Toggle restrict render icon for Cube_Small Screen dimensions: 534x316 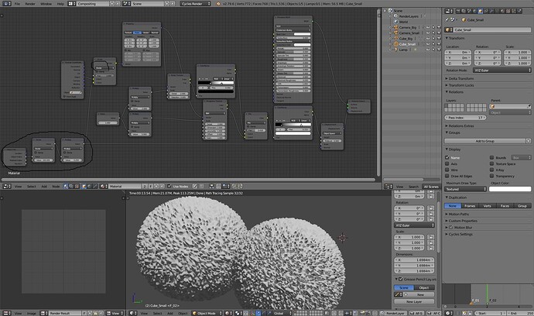[x=439, y=44]
